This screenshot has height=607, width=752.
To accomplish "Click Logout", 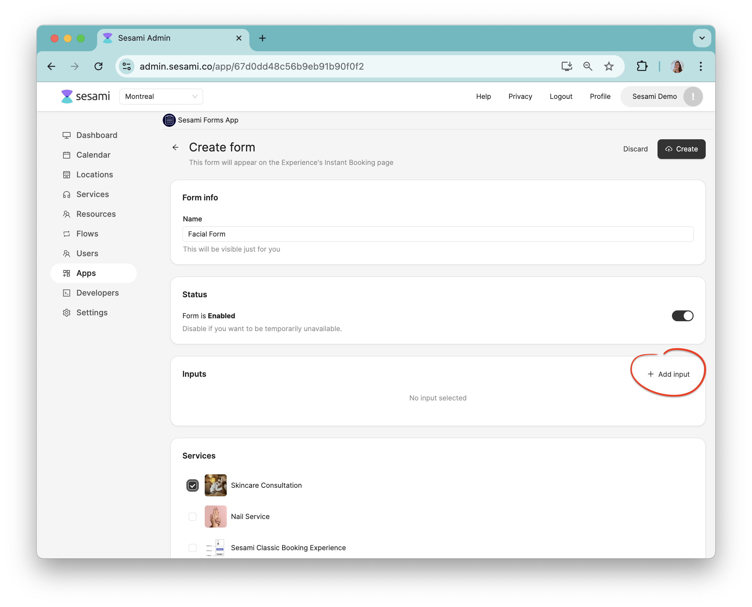I will tap(561, 97).
